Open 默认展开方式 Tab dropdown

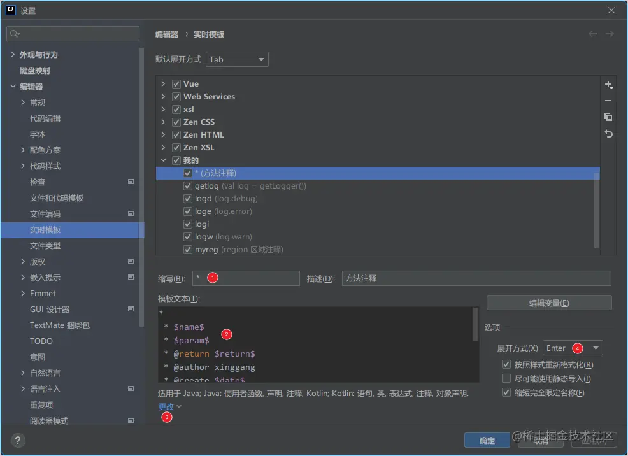(x=237, y=59)
